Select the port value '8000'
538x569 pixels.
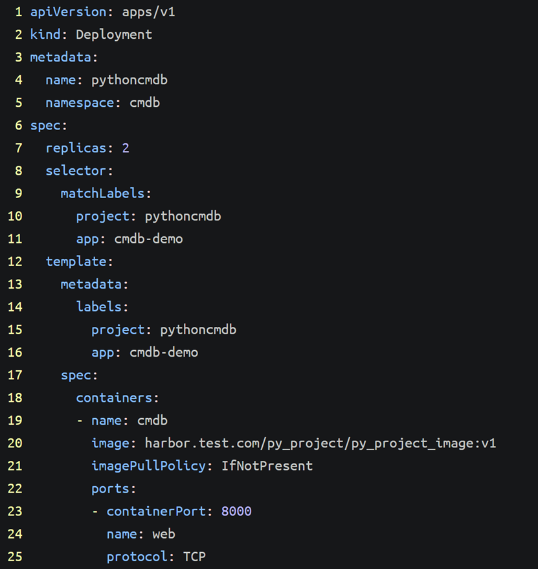click(236, 511)
